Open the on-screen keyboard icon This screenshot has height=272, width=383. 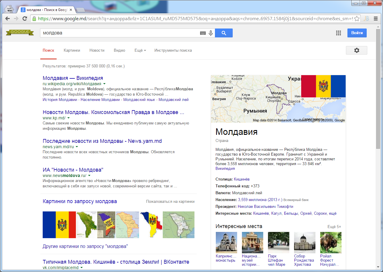[203, 33]
